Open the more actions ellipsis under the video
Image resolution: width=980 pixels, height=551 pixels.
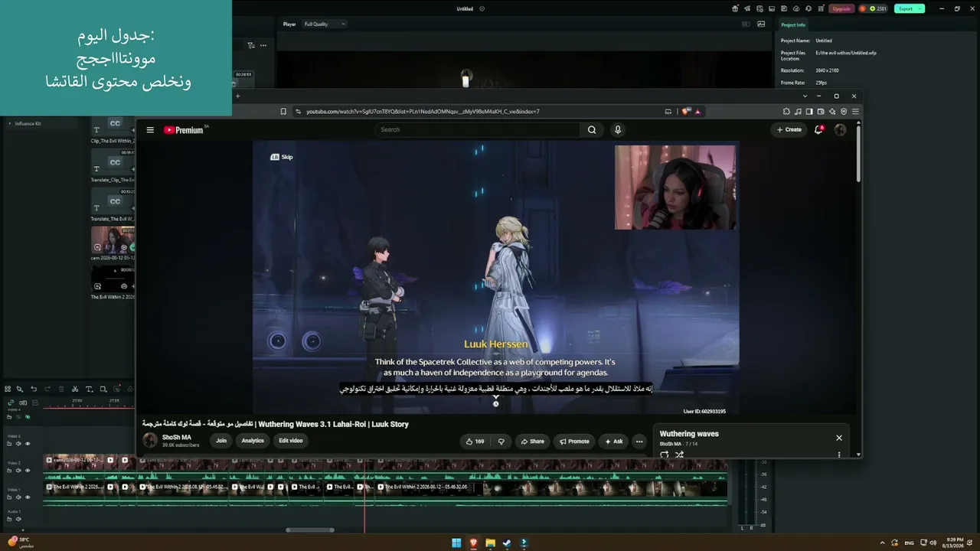[x=639, y=442]
